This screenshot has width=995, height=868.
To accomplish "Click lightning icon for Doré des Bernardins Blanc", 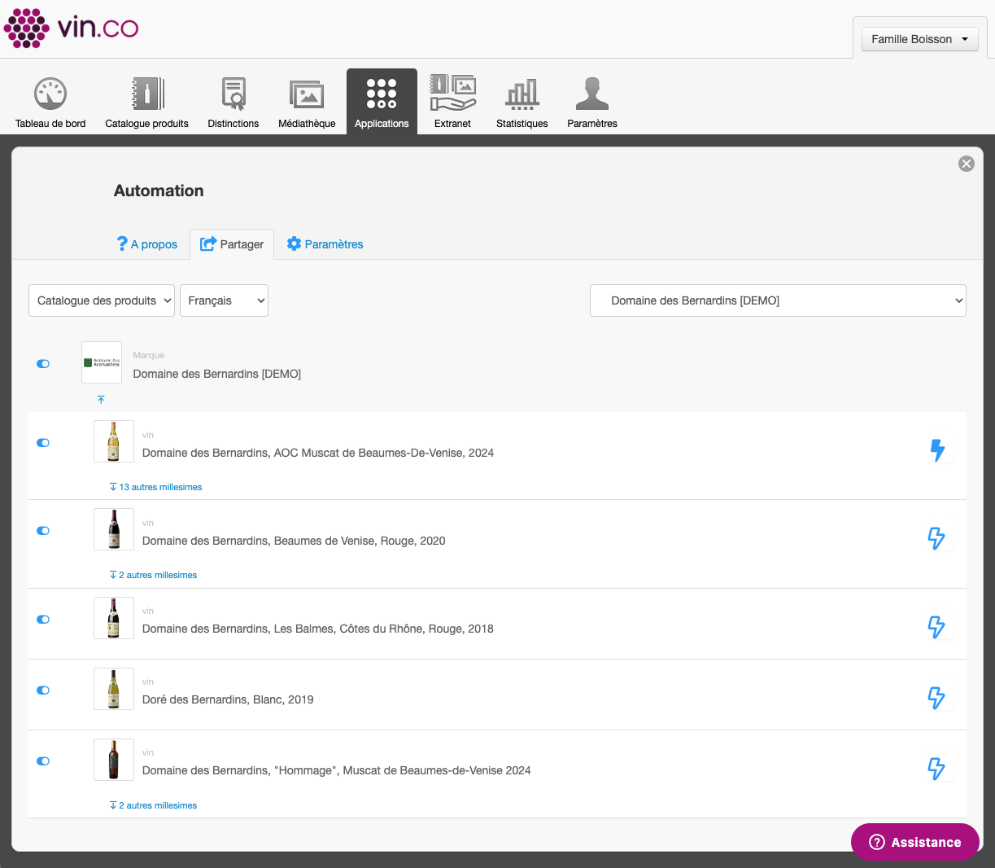I will pyautogui.click(x=937, y=698).
